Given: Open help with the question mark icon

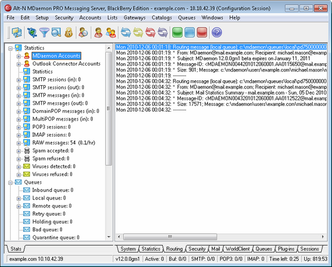Looking at the screenshot, I should coord(217,33).
